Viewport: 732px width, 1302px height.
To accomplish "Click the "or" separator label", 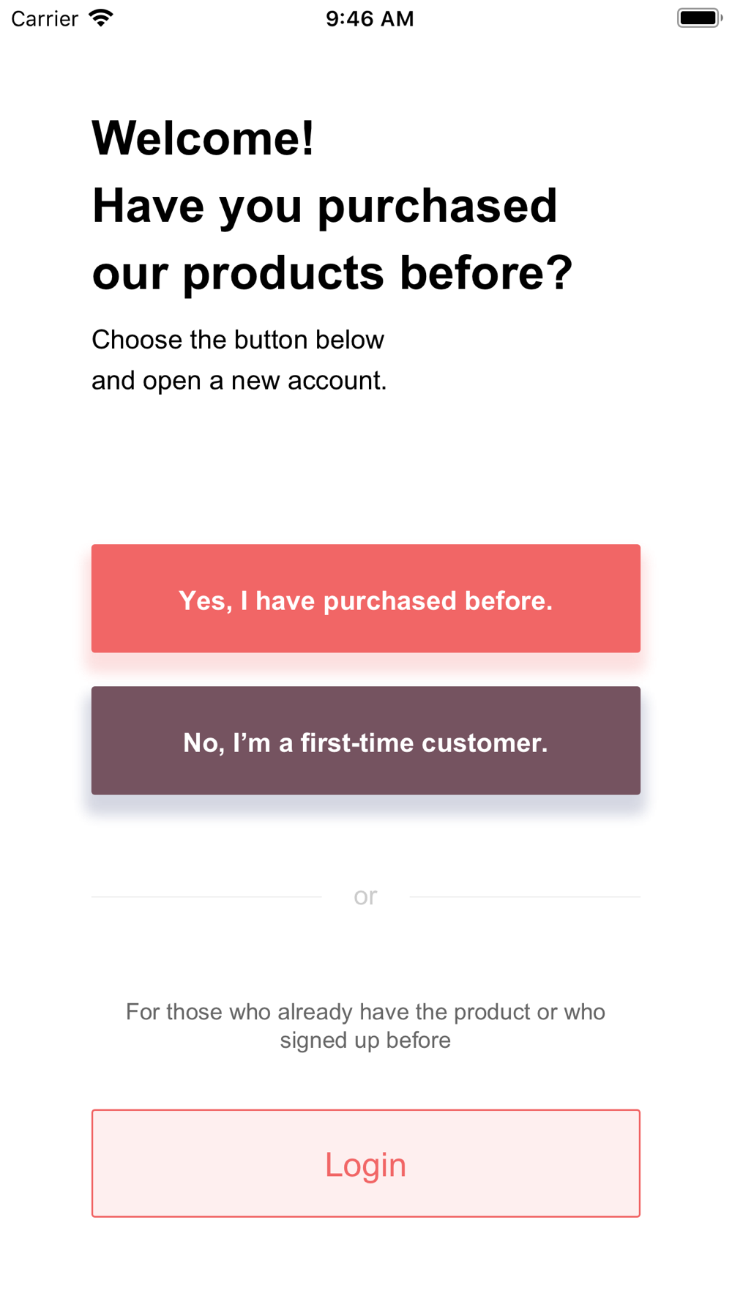I will 365,896.
